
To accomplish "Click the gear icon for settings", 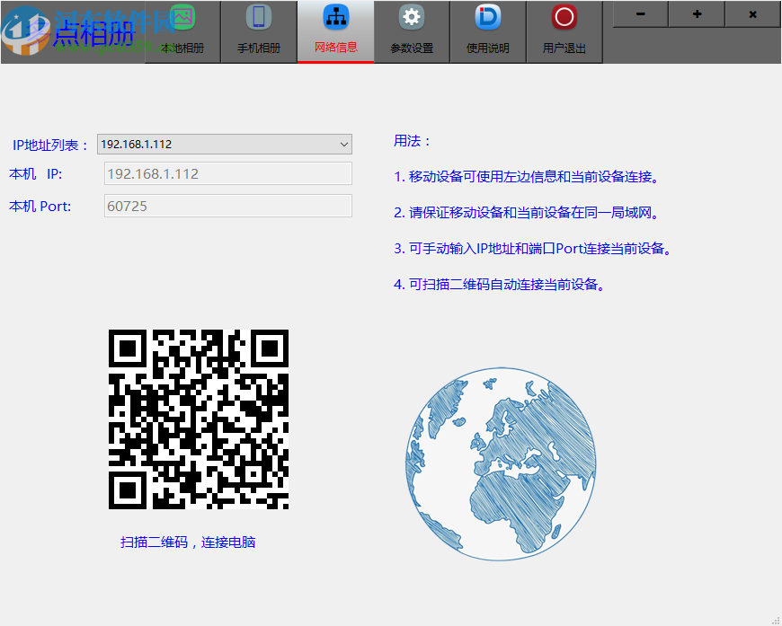I will tap(412, 17).
